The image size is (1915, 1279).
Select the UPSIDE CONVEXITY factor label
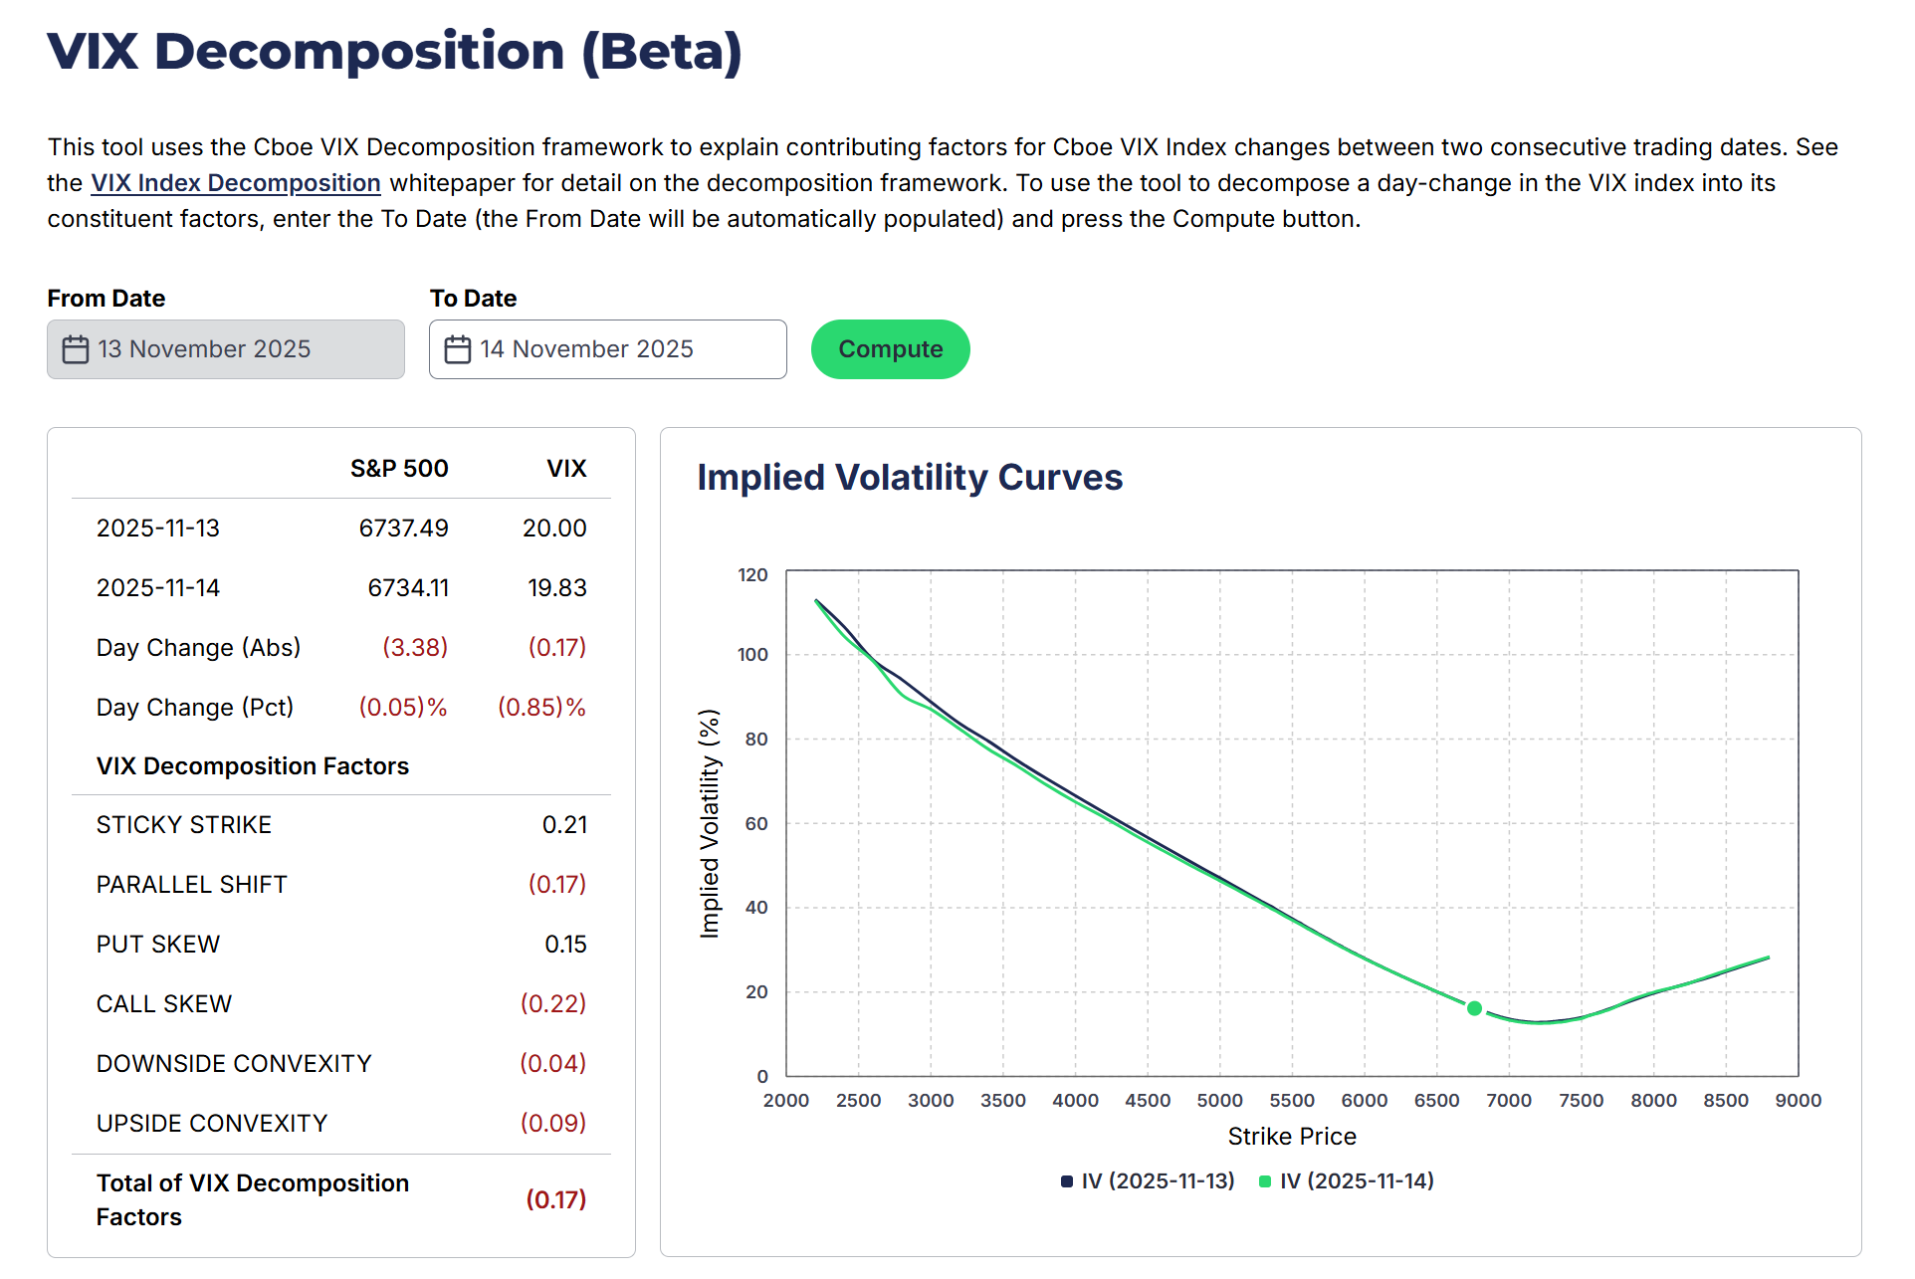point(212,1124)
